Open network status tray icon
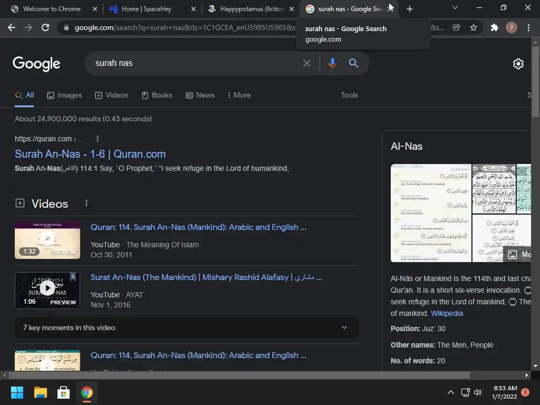 tap(465, 392)
